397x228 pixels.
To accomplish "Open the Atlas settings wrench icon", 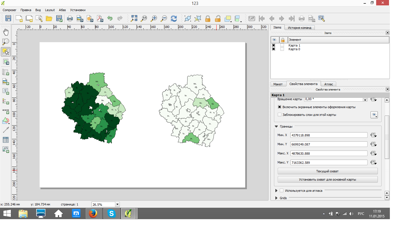I will (322, 19).
